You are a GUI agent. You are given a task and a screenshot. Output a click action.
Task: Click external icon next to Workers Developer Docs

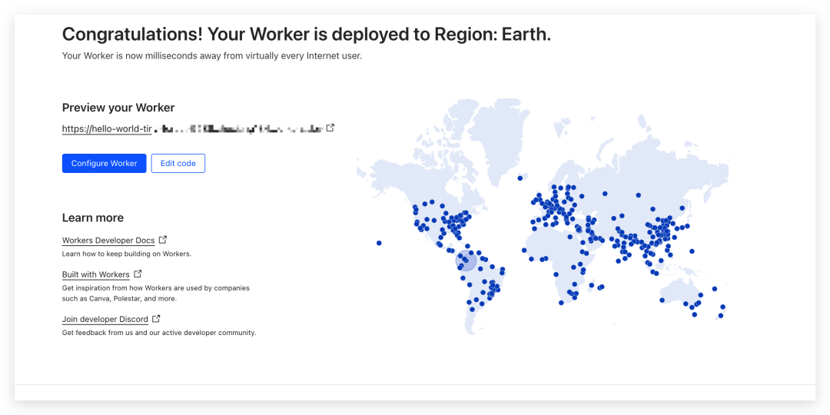(163, 240)
